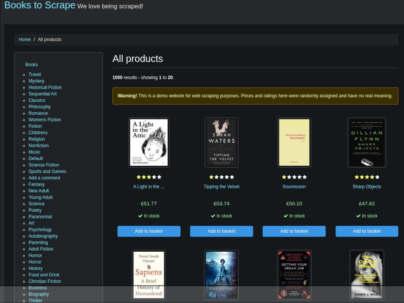Select the Adult Fiction category
404x303 pixels.
tap(41, 249)
